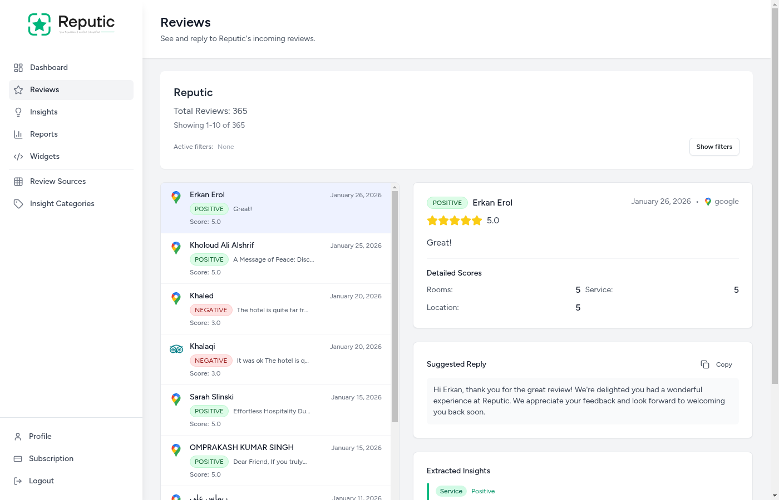Click the TripAdvisor icon on Khalaqi's review
The height and width of the screenshot is (500, 779).
pos(176,349)
